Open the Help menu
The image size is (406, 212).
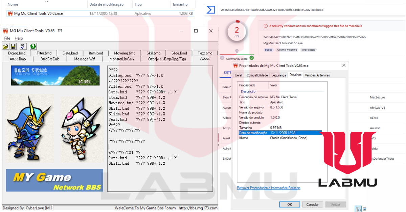coord(19,38)
